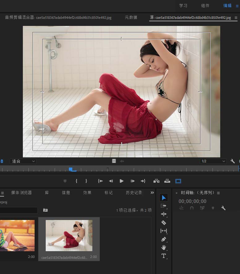Open source monitor wrench settings
Image resolution: width=240 pixels, height=274 pixels.
point(233,161)
